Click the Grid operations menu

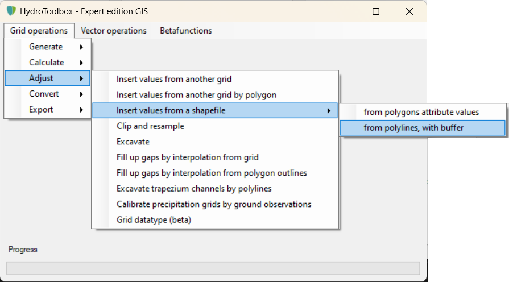39,31
